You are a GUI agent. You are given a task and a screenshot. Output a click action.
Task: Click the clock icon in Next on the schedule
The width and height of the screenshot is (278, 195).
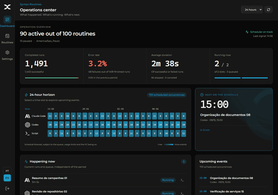(202, 95)
